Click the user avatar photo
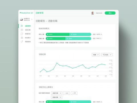 coord(92,13)
